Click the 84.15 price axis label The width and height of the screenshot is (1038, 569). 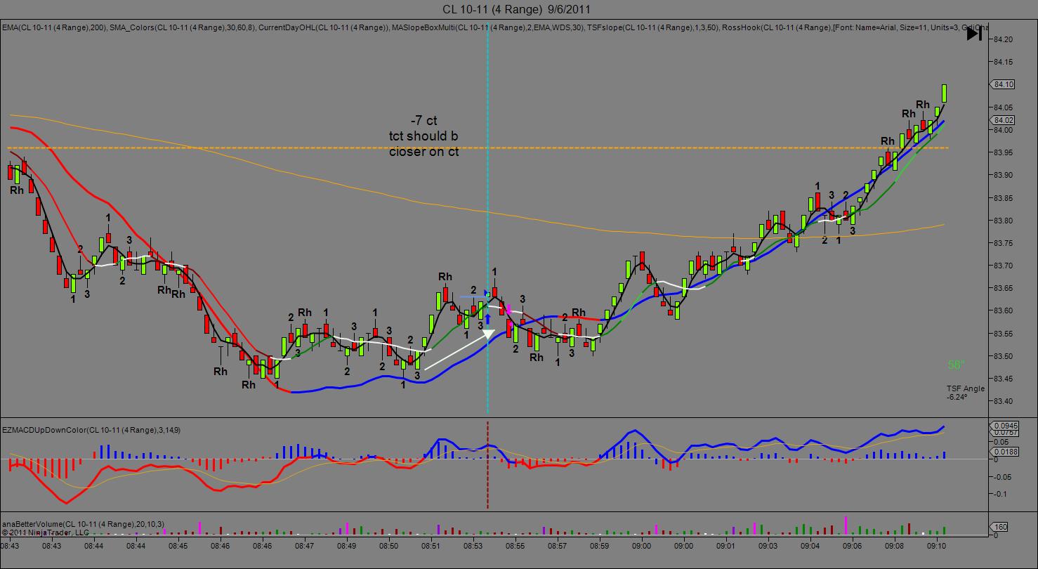tap(1004, 62)
